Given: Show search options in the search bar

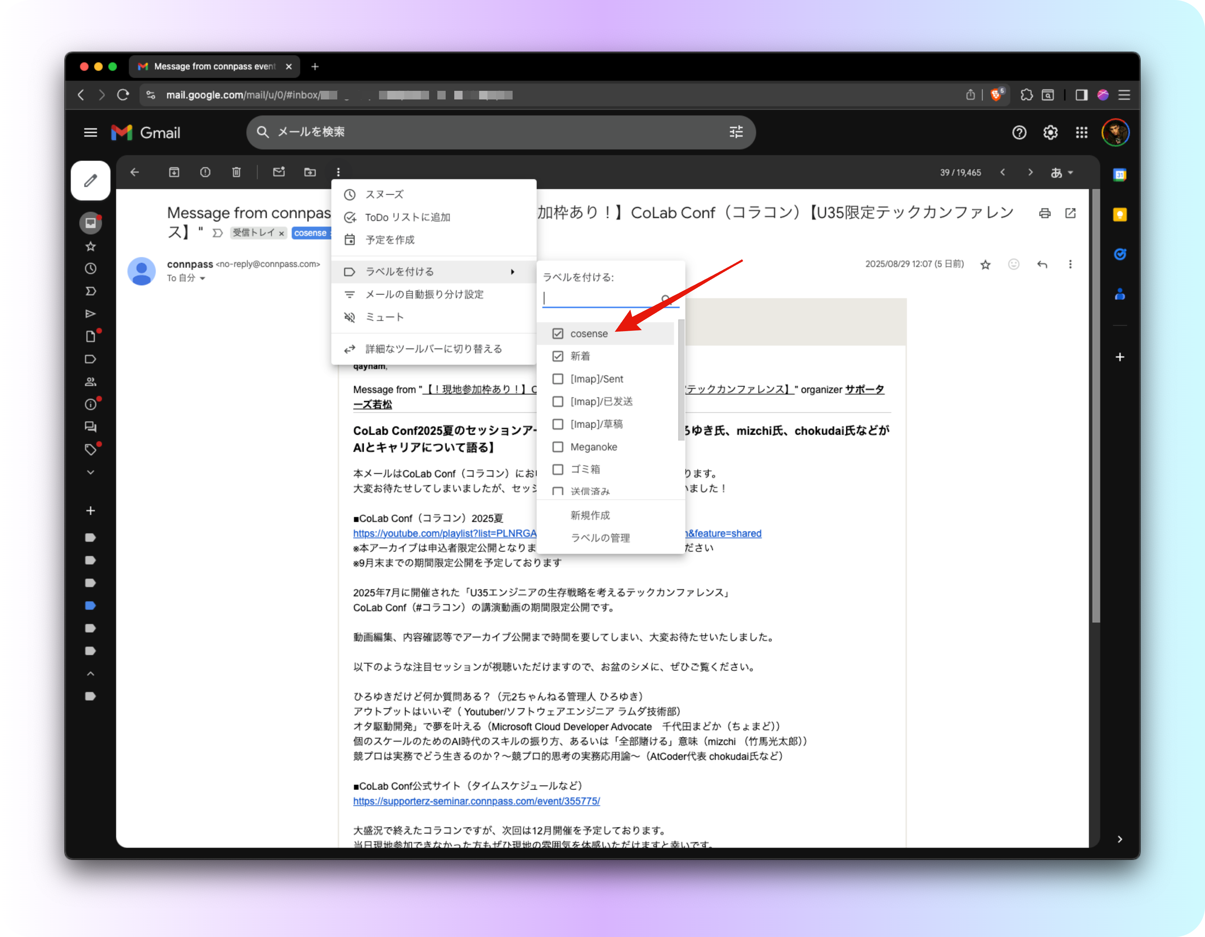Looking at the screenshot, I should [736, 132].
